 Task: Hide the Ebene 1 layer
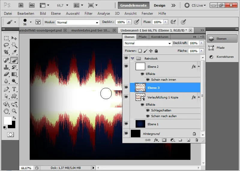pyautogui.click(x=126, y=124)
